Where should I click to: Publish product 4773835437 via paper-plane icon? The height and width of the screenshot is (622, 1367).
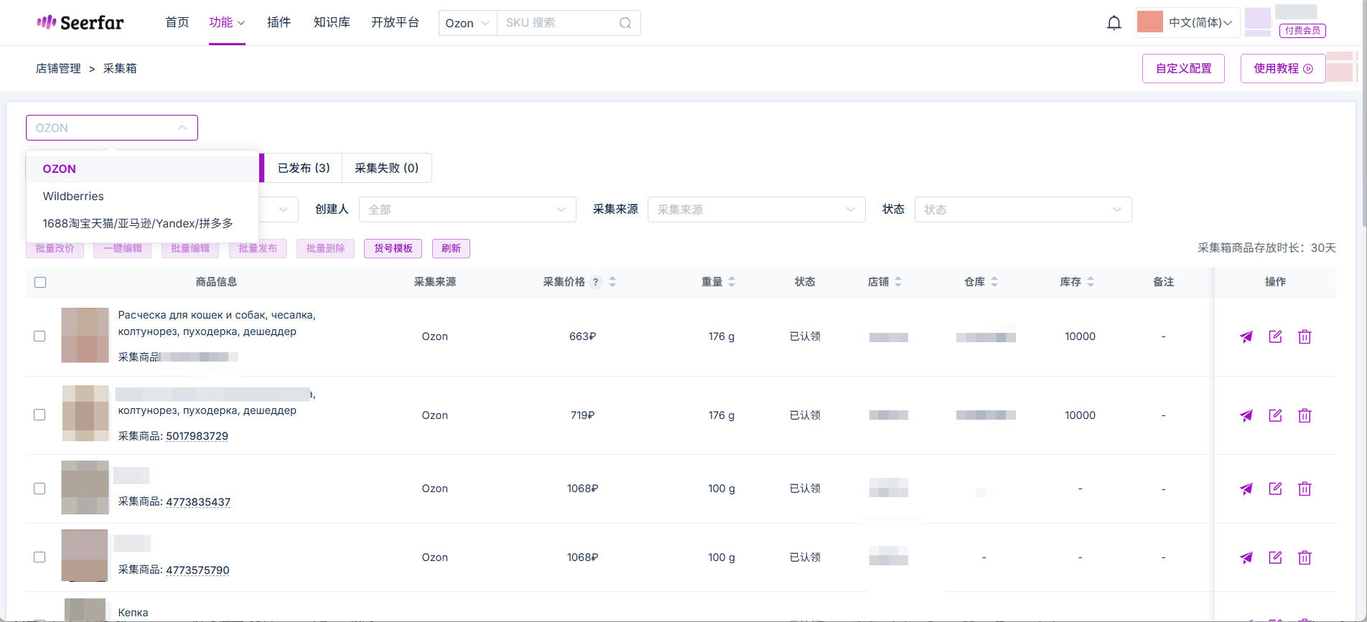[1246, 489]
